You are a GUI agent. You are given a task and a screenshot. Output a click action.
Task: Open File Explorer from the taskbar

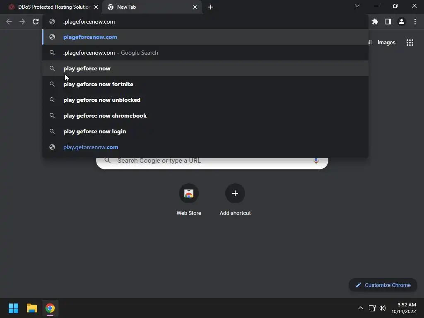point(31,308)
